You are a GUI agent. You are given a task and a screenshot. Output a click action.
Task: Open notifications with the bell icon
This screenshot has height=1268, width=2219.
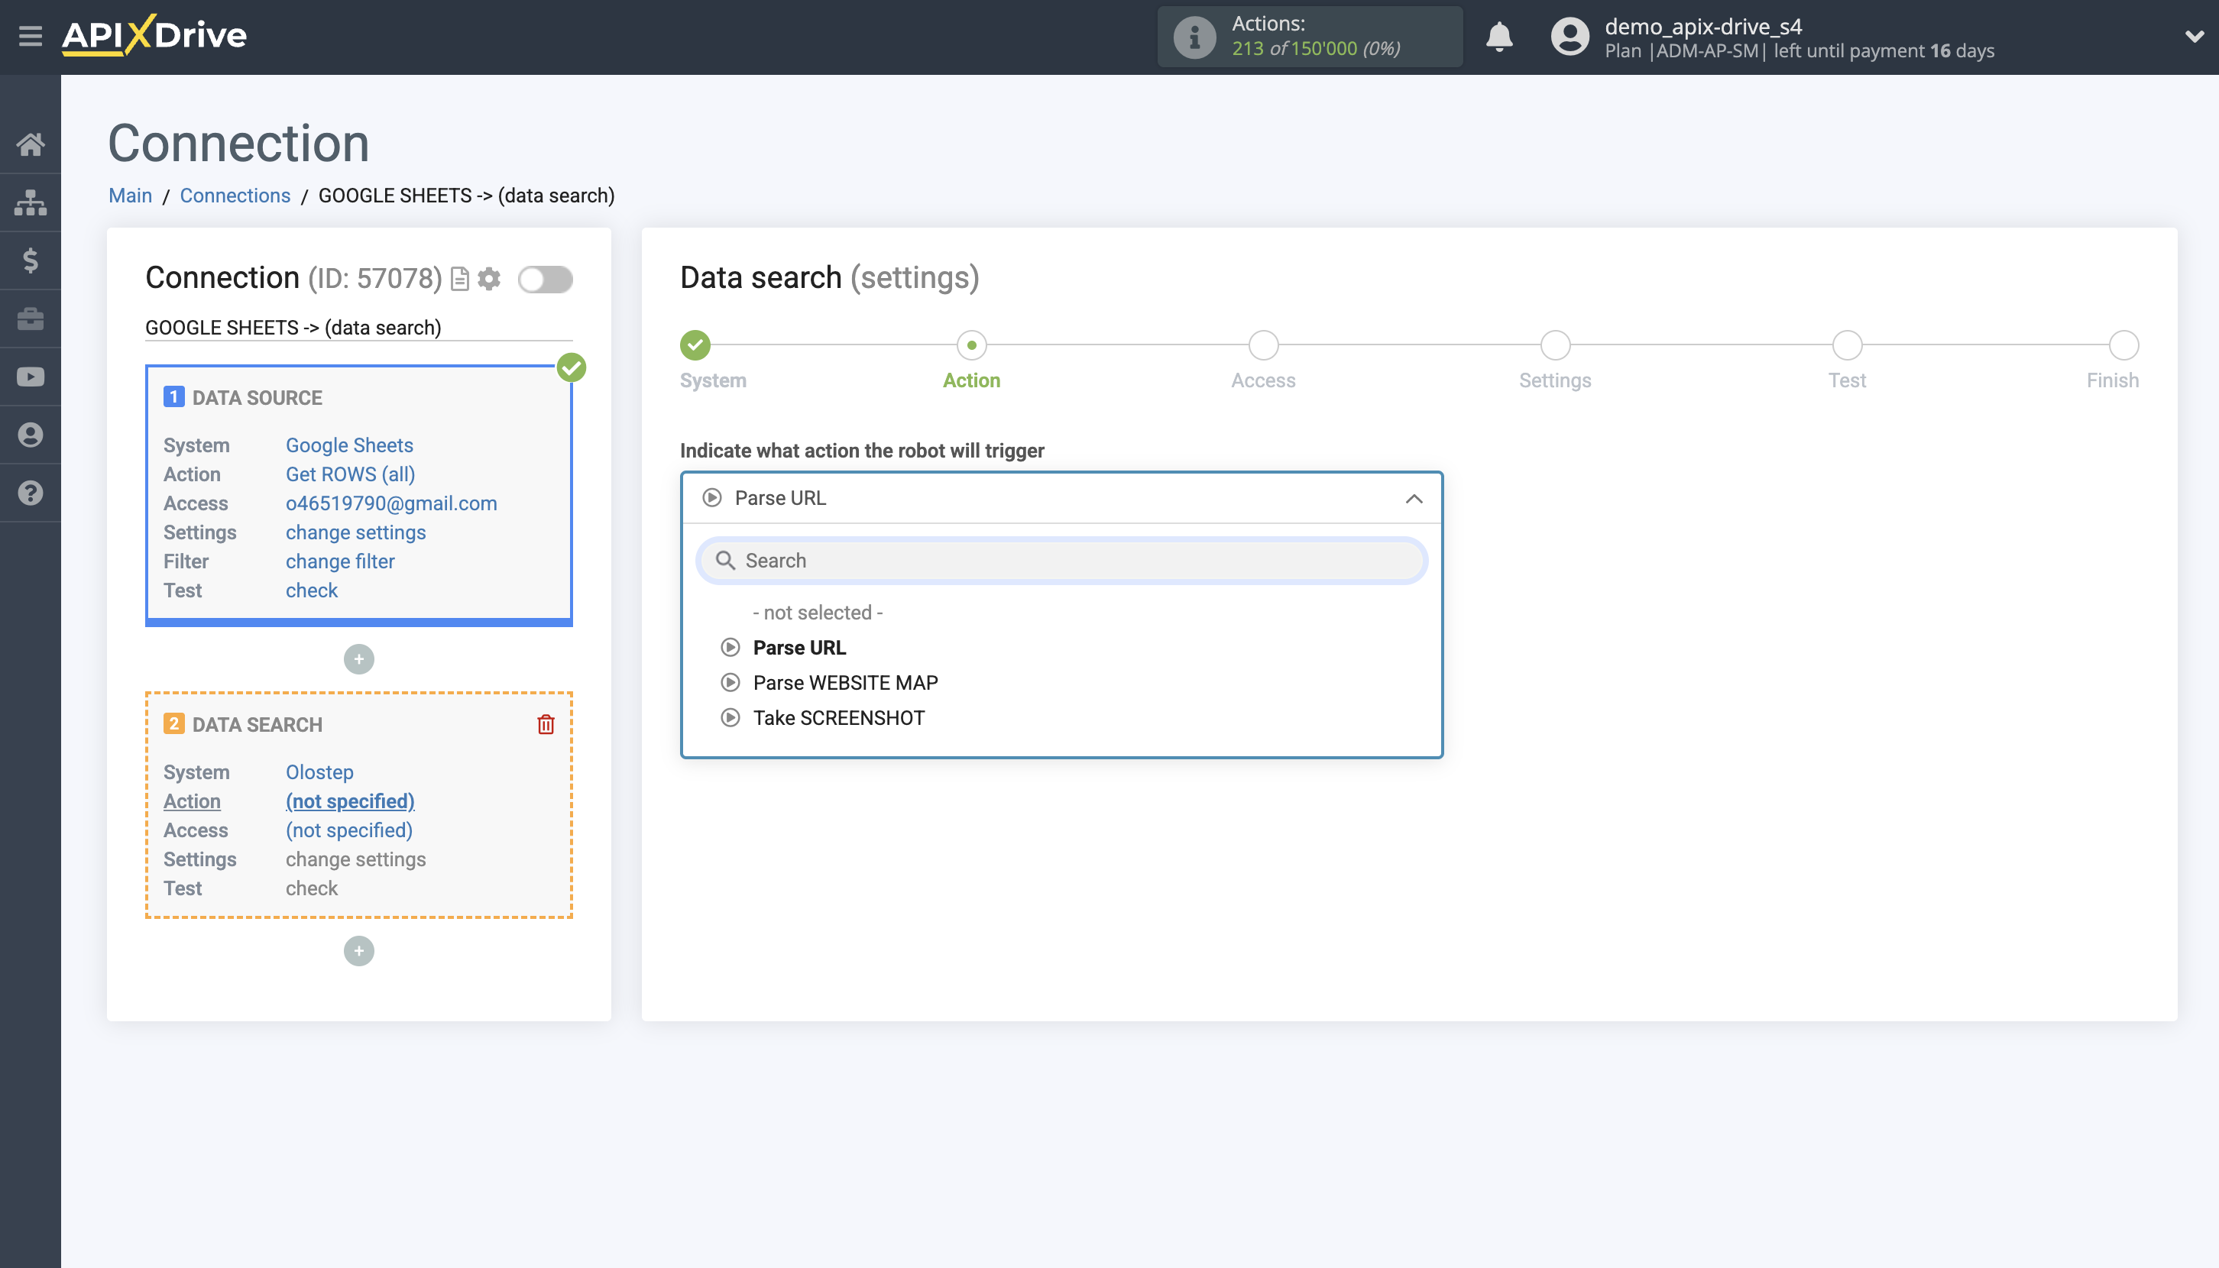[x=1499, y=37]
